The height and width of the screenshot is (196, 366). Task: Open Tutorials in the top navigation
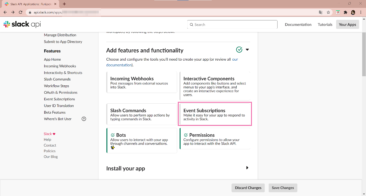point(325,25)
